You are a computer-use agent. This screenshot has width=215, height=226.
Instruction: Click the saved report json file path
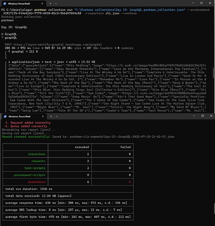point(122,137)
